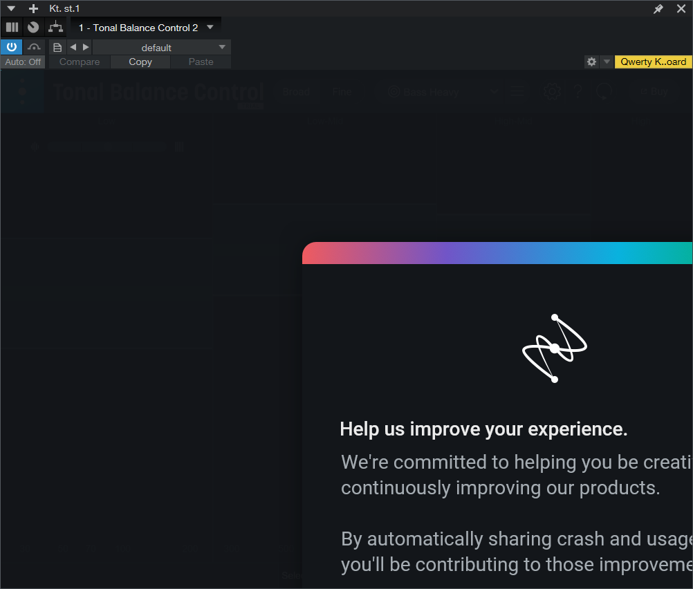Pin the plugin window with pushpin icon
693x589 pixels.
pos(658,8)
